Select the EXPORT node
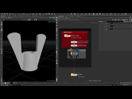The height and width of the screenshot is (99, 132). click(x=74, y=75)
